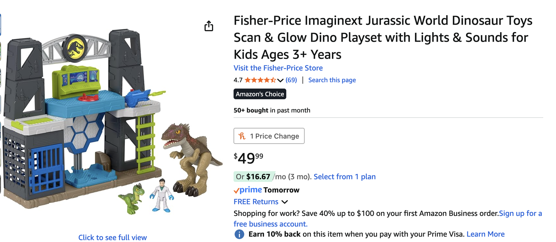Image resolution: width=556 pixels, height=242 pixels.
Task: Click the 4.7 rating number
Action: pyautogui.click(x=238, y=80)
